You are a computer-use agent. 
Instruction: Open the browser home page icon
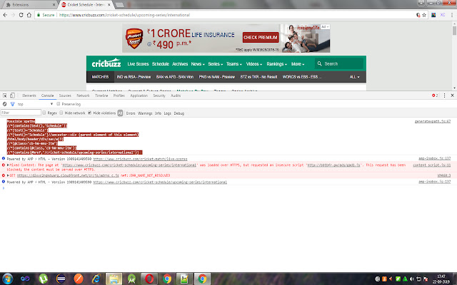click(29, 15)
